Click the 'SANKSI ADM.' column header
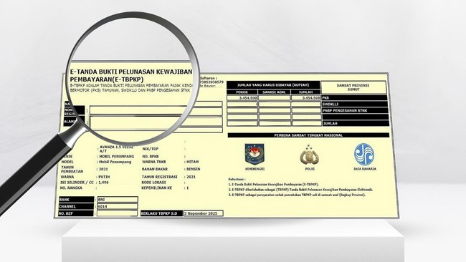 point(274,92)
